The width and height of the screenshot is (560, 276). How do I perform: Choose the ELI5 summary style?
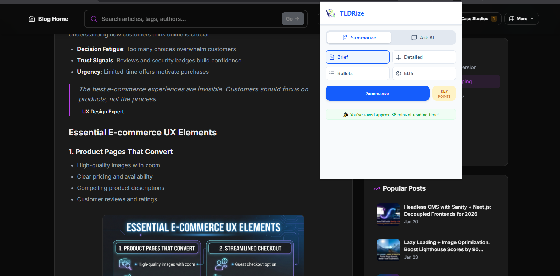pyautogui.click(x=424, y=73)
